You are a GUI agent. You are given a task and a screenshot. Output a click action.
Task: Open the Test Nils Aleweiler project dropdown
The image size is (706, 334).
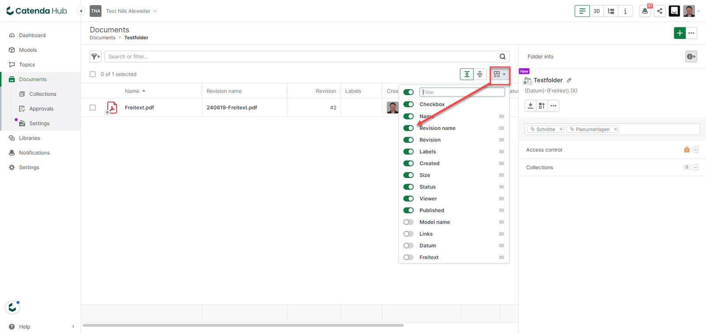(x=131, y=11)
